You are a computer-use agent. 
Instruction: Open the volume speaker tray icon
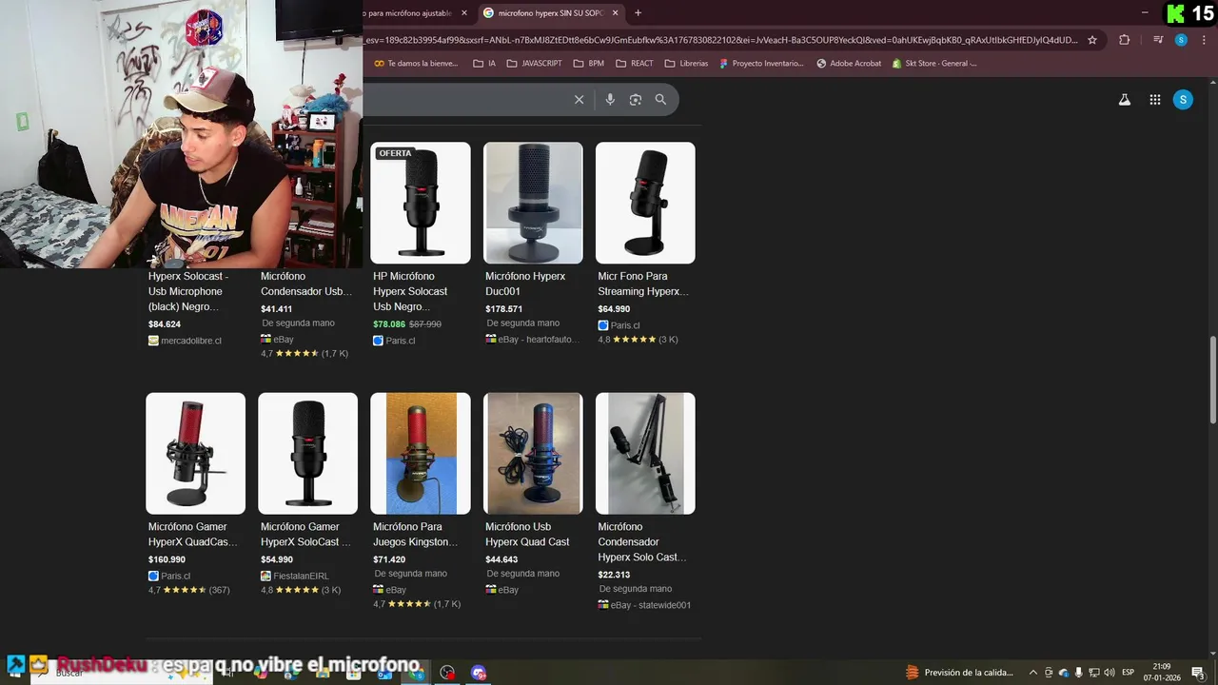pos(1110,673)
